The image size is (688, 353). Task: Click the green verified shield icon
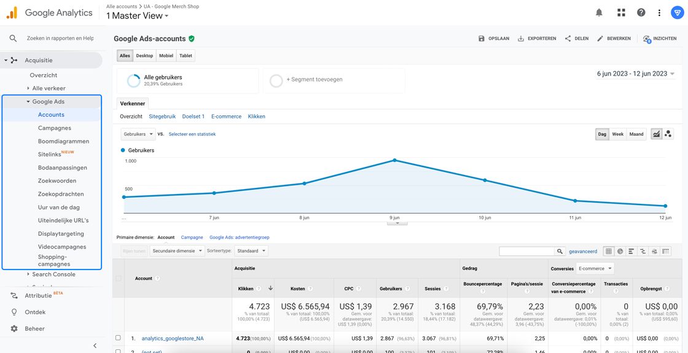191,39
